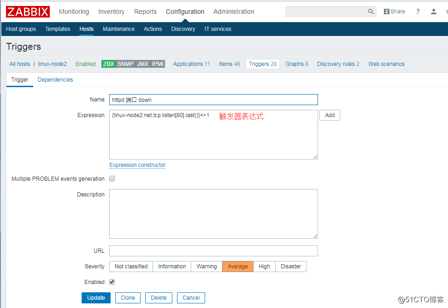
Task: Click the Cancel button
Action: pos(191,298)
